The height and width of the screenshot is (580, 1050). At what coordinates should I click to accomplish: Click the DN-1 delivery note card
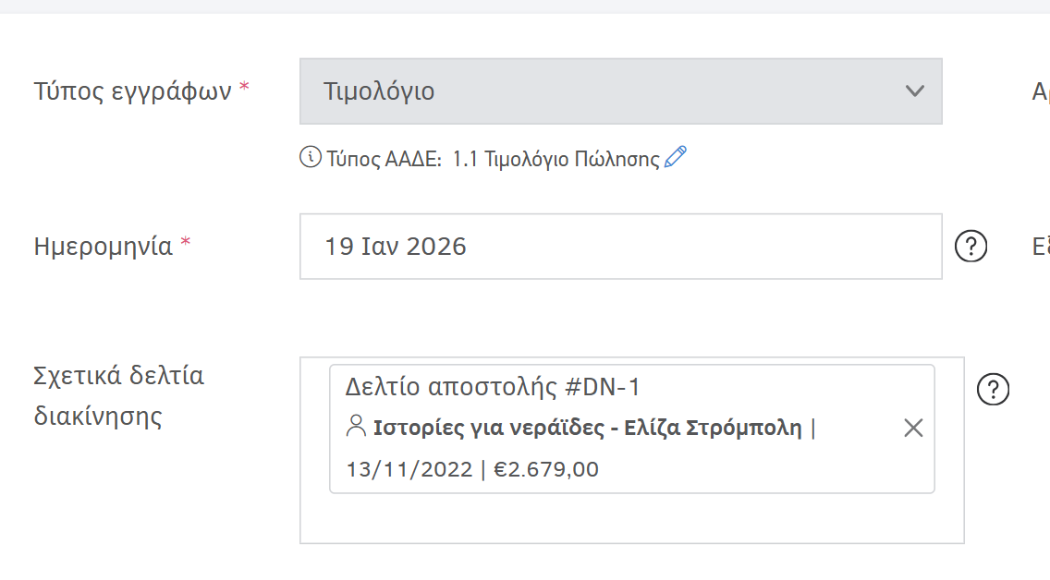pos(632,427)
